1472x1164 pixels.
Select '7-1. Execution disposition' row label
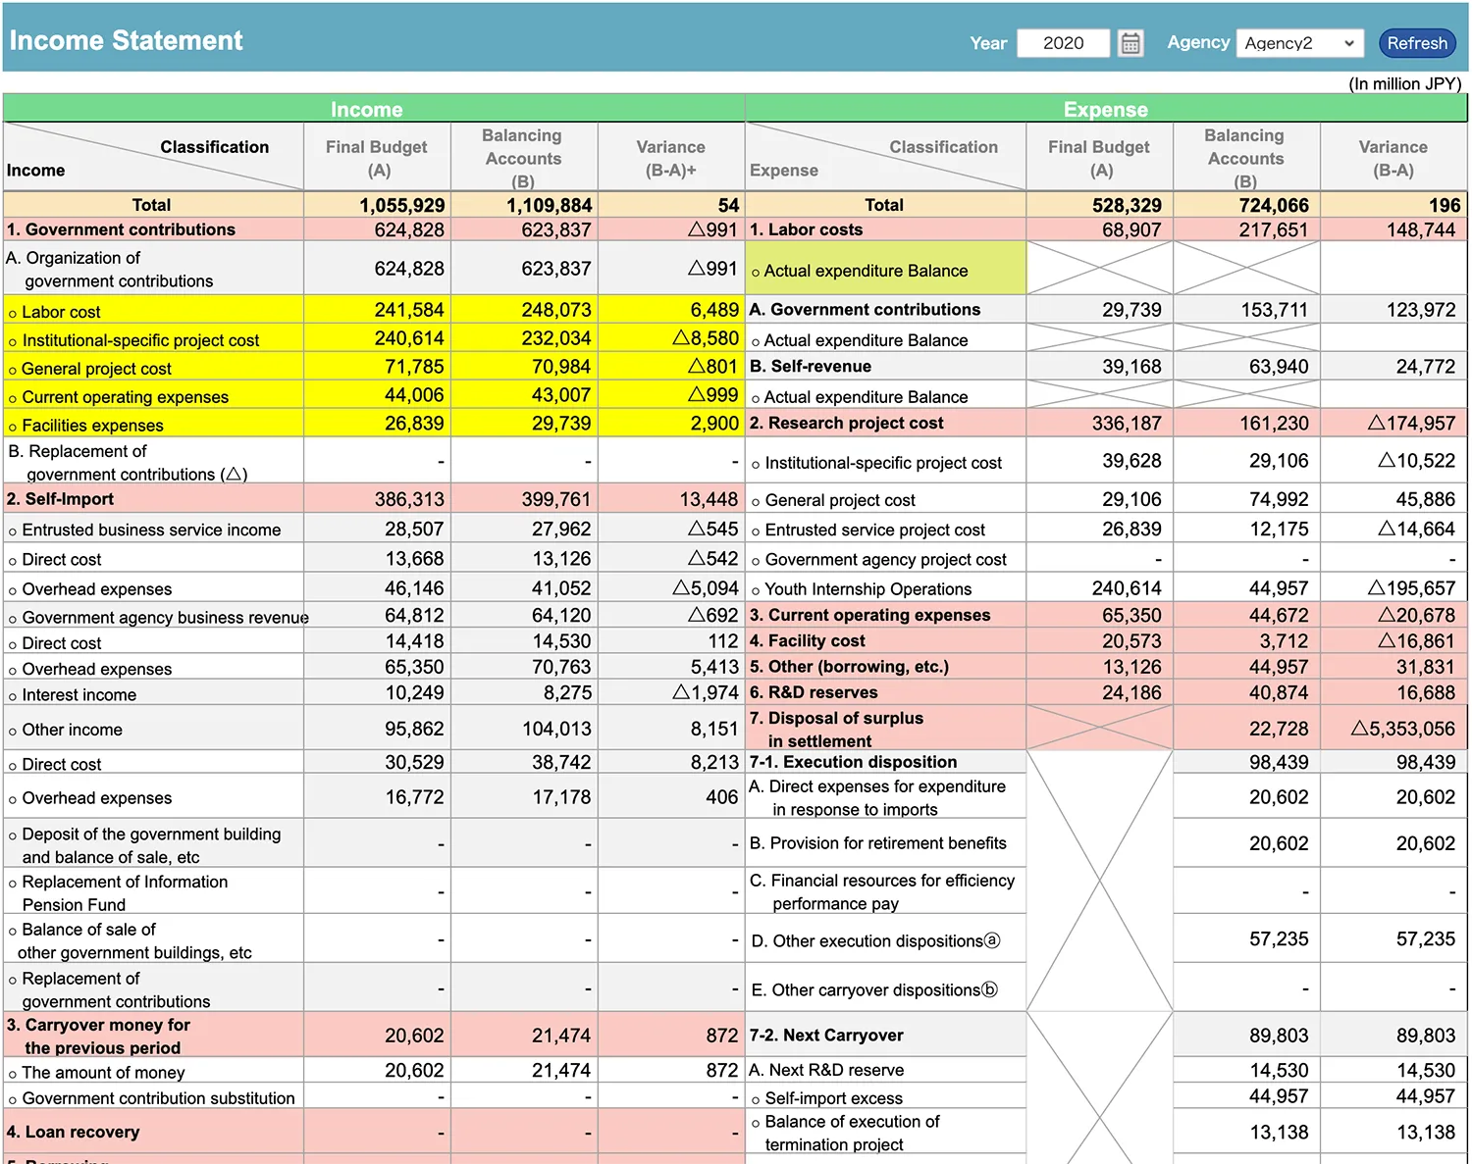point(853,762)
